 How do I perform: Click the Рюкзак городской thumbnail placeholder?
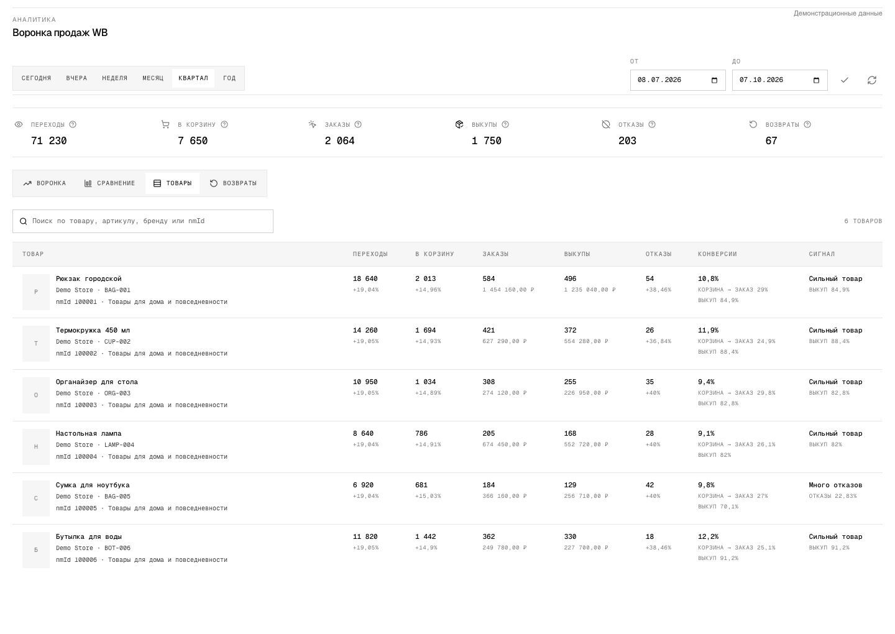(36, 292)
